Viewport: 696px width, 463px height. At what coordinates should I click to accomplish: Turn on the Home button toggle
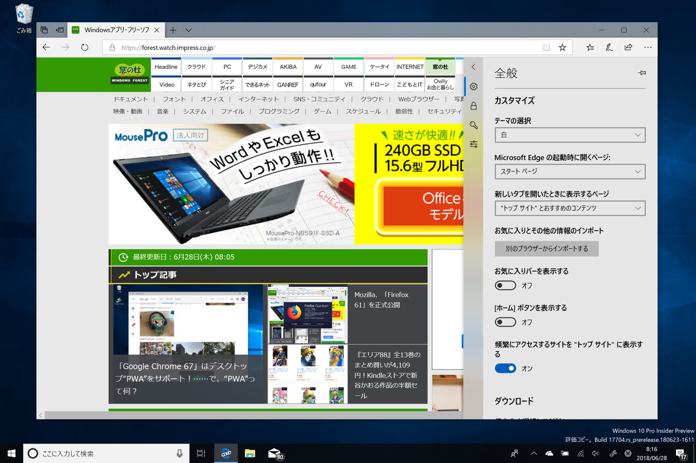coord(505,322)
